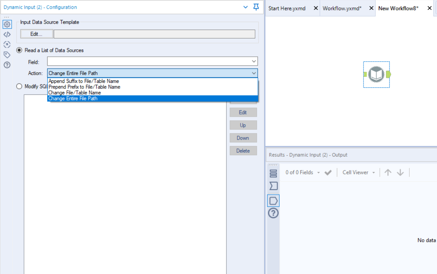Select the Read a List of Data Sources radio
437x274 pixels.
tap(19, 50)
